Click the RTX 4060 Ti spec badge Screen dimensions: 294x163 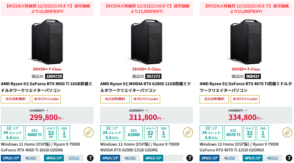(34, 133)
